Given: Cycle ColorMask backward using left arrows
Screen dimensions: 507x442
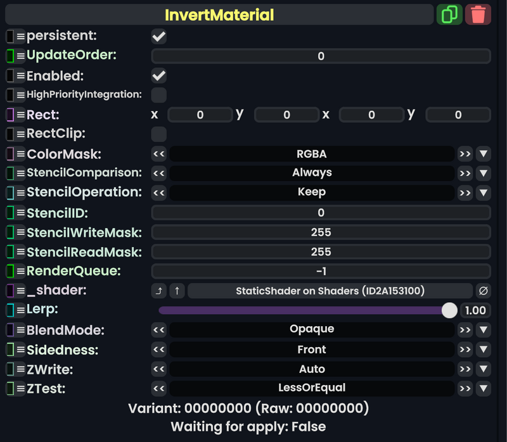Looking at the screenshot, I should (159, 153).
